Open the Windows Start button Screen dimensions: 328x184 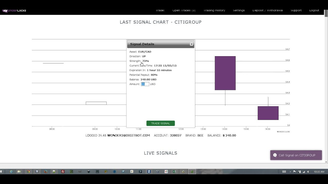pos(1,172)
